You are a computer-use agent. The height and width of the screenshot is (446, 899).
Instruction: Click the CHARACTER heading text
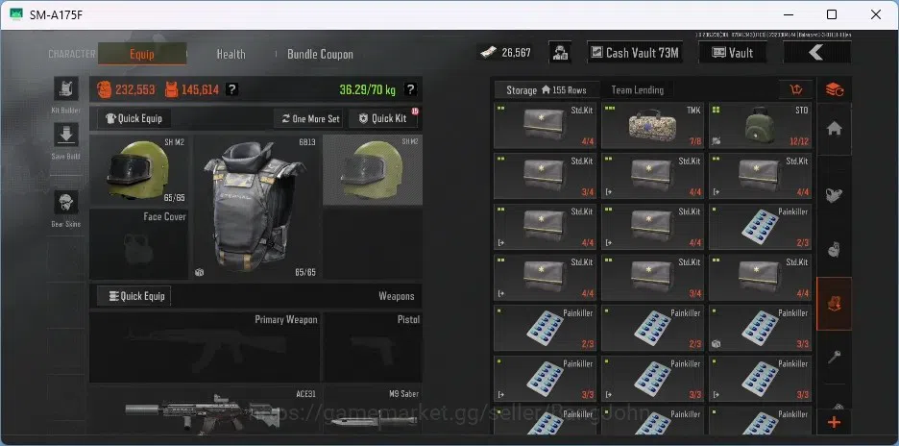coord(72,54)
